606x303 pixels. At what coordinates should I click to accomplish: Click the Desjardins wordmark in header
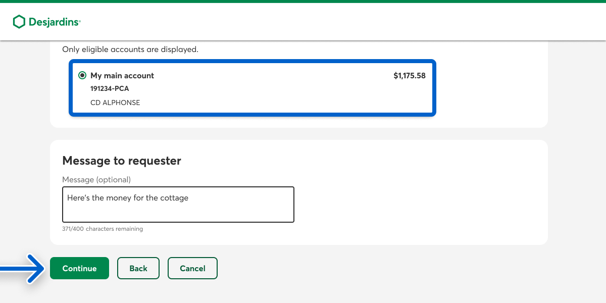coord(54,22)
